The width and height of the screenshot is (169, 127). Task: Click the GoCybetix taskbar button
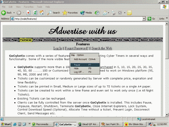tap(65, 124)
